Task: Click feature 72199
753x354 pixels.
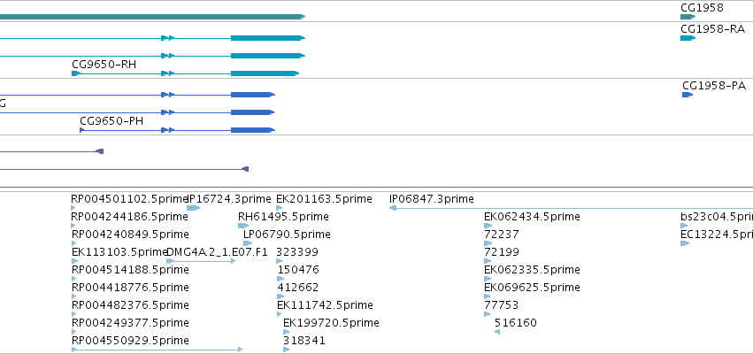Action: [x=502, y=252]
